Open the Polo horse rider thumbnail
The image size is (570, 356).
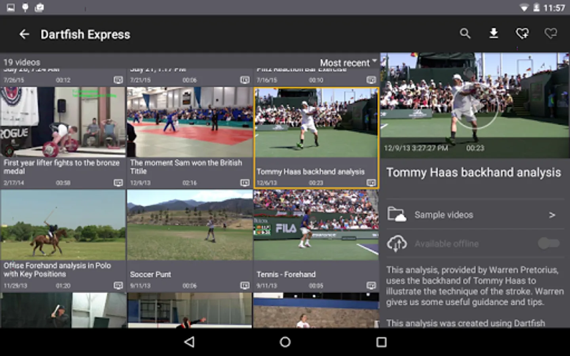click(63, 225)
